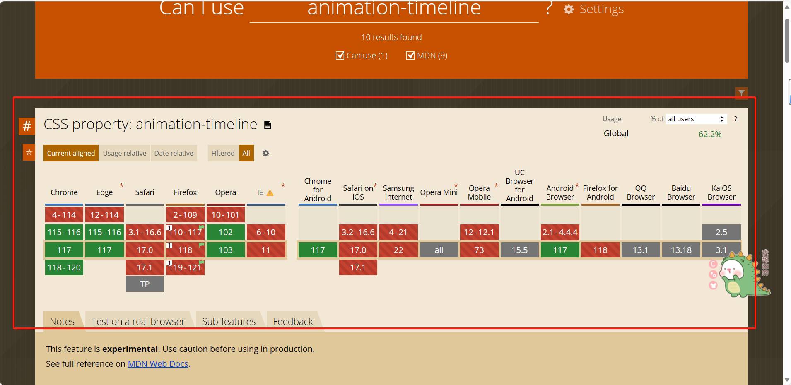Open the all users usage dropdown
The height and width of the screenshot is (385, 791).
point(696,119)
